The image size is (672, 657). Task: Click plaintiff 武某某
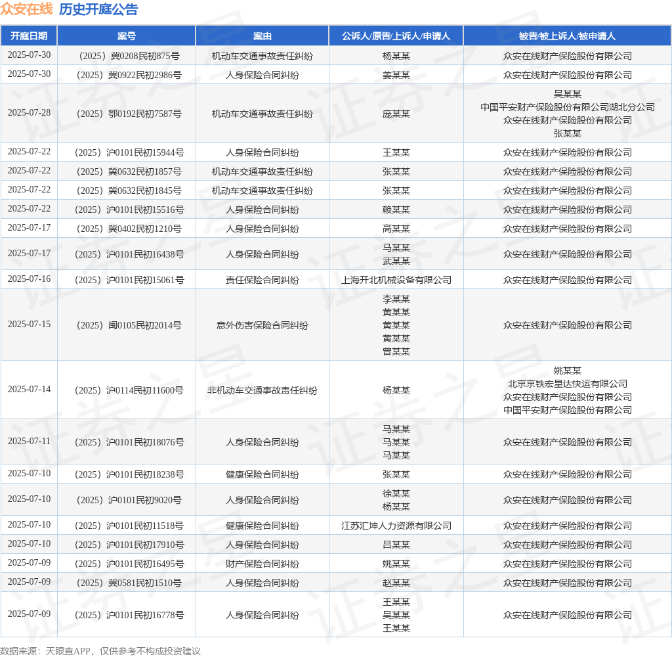tap(396, 261)
